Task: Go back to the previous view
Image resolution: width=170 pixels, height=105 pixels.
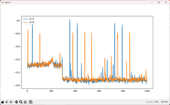Action: point(7,102)
